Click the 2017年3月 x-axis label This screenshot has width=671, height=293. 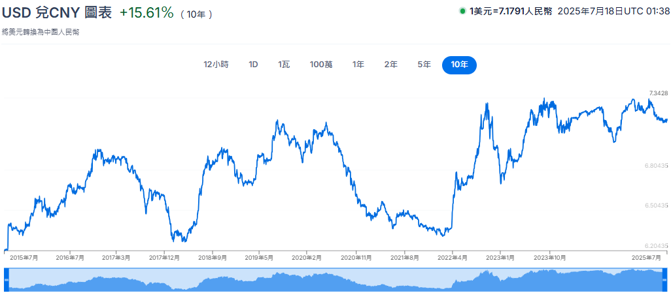click(x=116, y=258)
